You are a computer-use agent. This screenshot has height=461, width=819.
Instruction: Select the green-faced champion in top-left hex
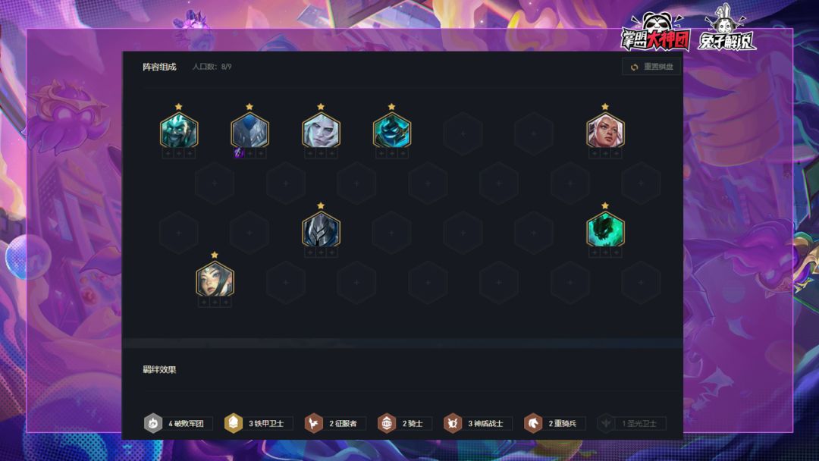click(x=179, y=131)
